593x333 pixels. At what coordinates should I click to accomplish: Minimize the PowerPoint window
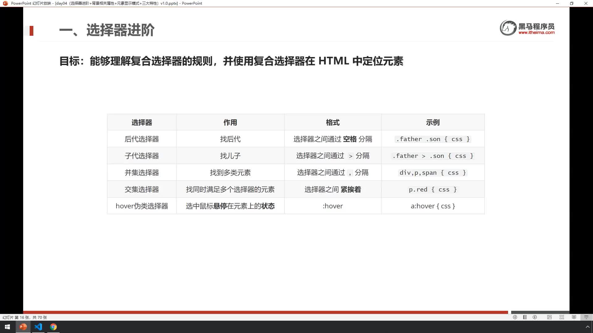click(557, 3)
